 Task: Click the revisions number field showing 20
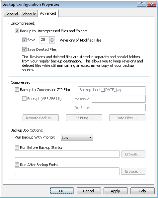click(44, 40)
